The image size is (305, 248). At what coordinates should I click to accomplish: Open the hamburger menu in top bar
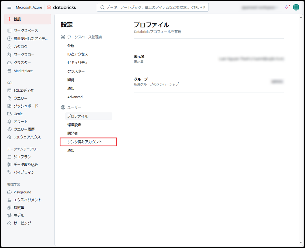pos(9,7)
